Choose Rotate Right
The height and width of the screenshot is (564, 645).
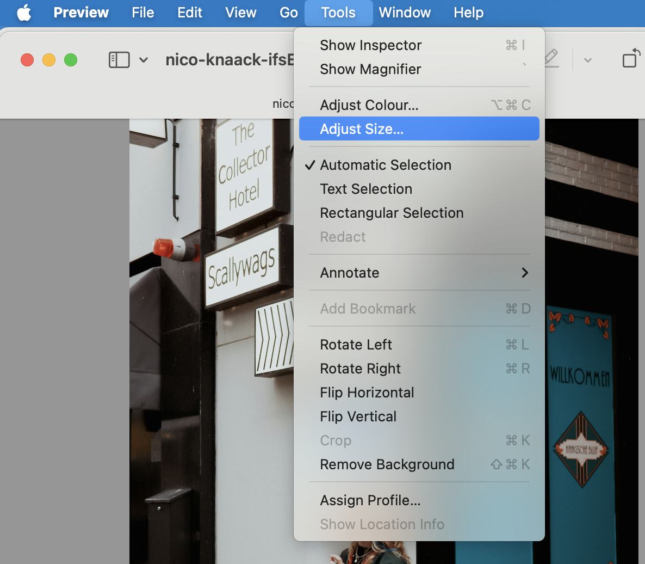pos(419,368)
